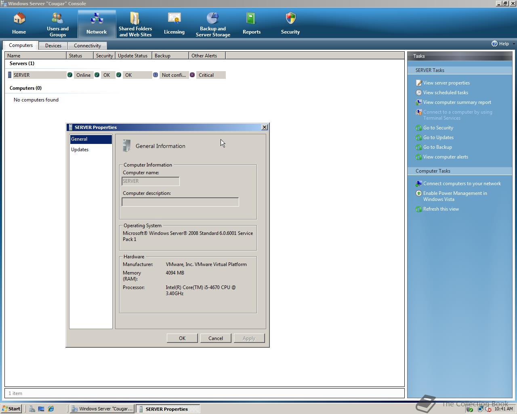Open the Security section shield icon

290,18
